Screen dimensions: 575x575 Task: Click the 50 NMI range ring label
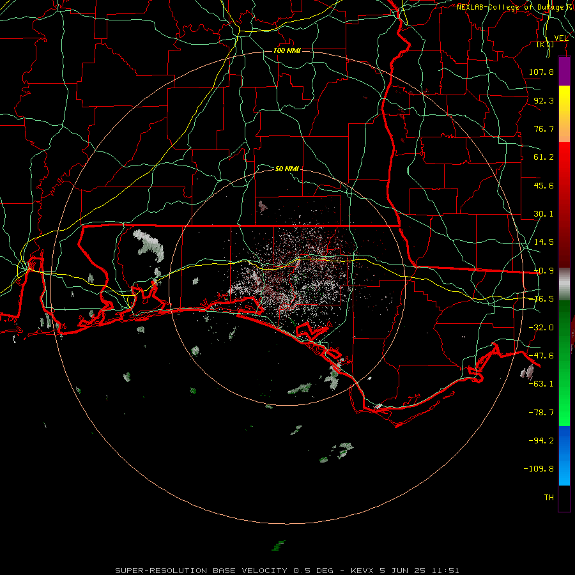(x=287, y=169)
